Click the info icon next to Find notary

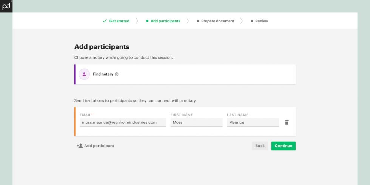point(117,74)
